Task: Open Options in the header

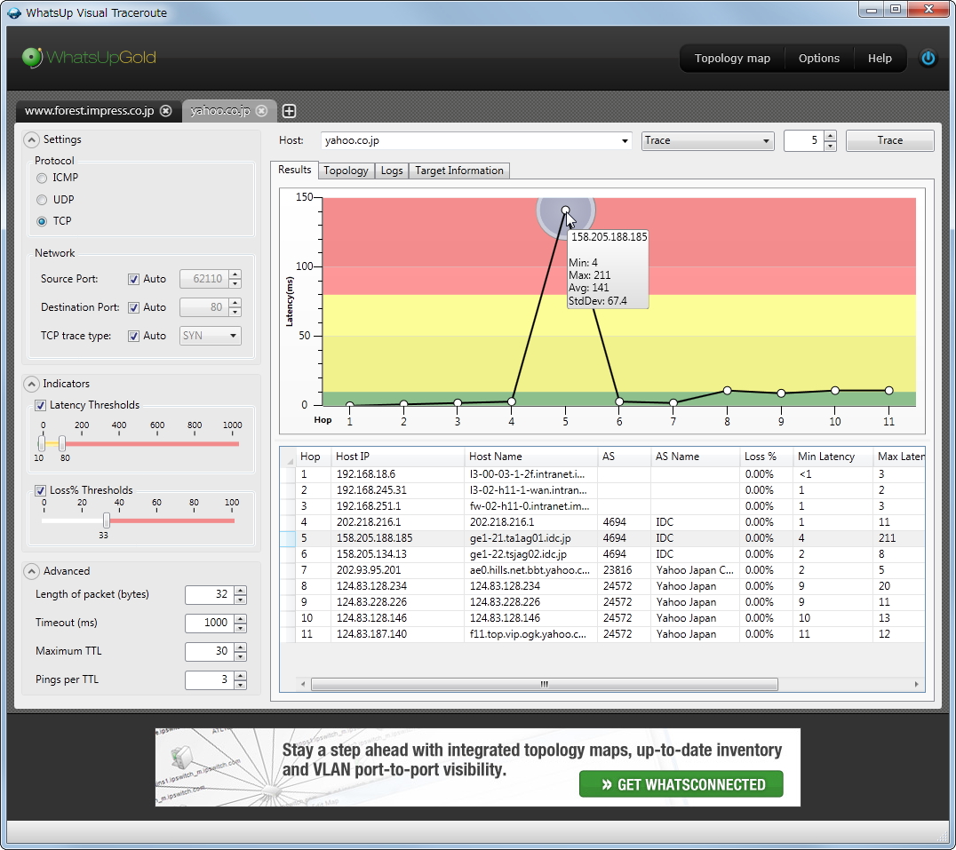Action: point(819,59)
